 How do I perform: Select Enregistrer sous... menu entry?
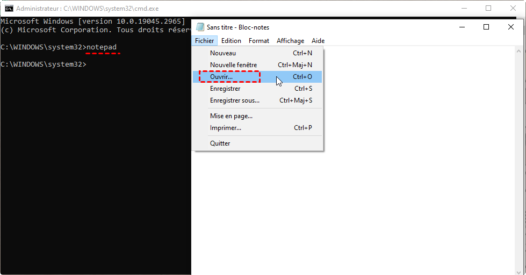click(257, 100)
